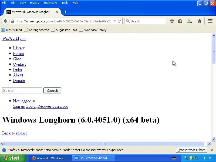Image resolution: width=216 pixels, height=162 pixels.
Task: Click the page's Search text field
Action: [22, 90]
